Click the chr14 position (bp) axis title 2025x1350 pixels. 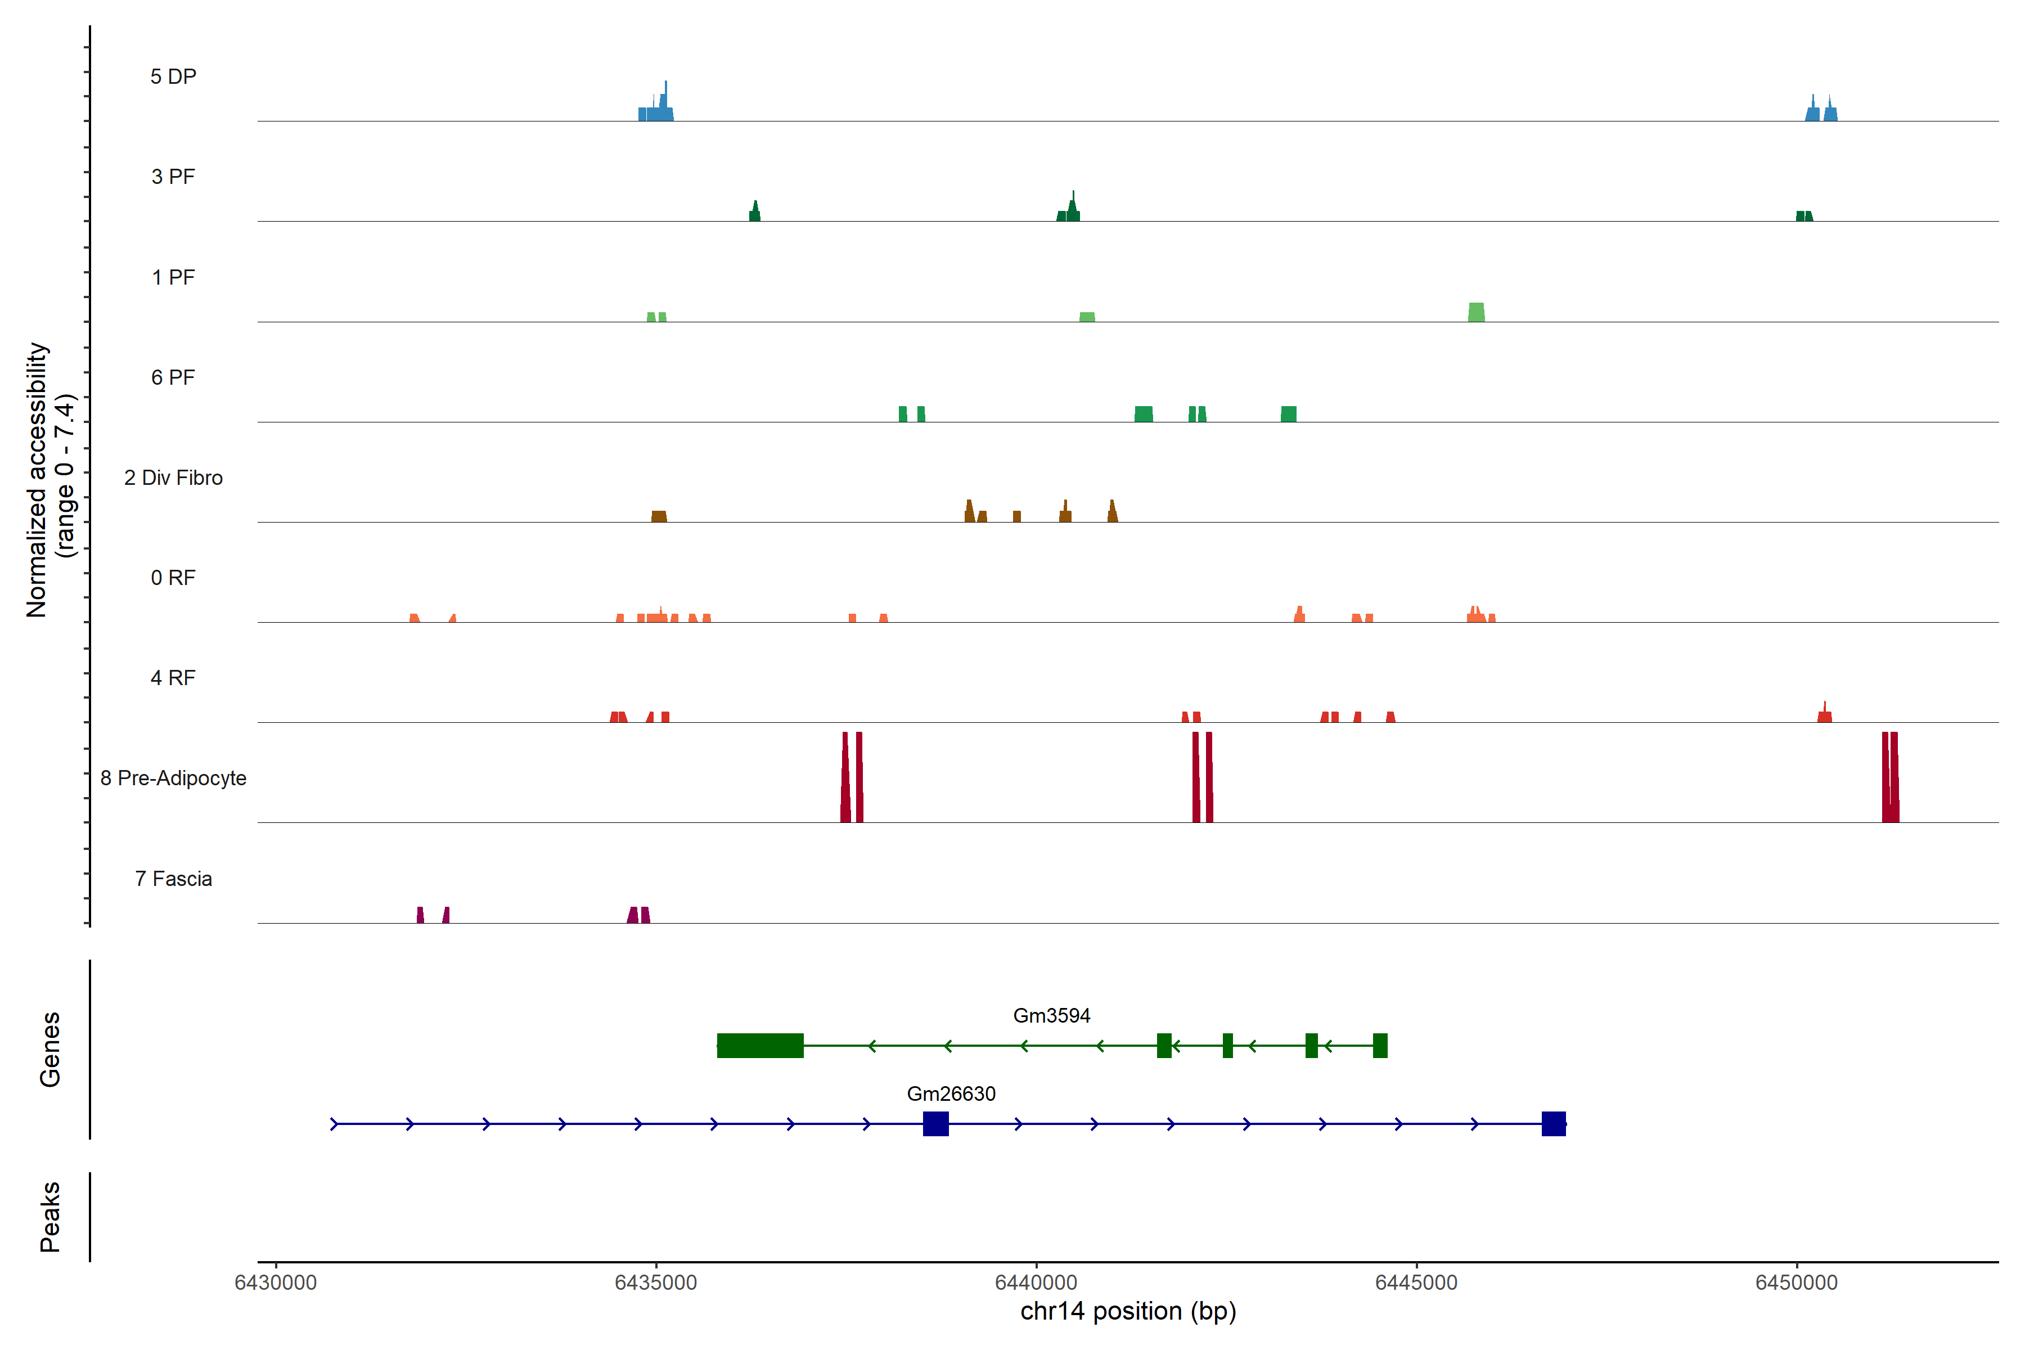[1128, 1311]
